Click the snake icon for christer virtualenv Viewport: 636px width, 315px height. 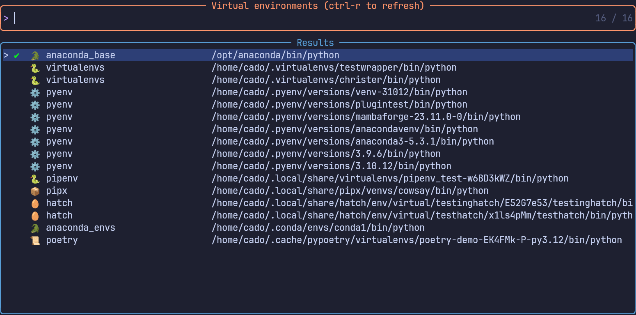[35, 80]
